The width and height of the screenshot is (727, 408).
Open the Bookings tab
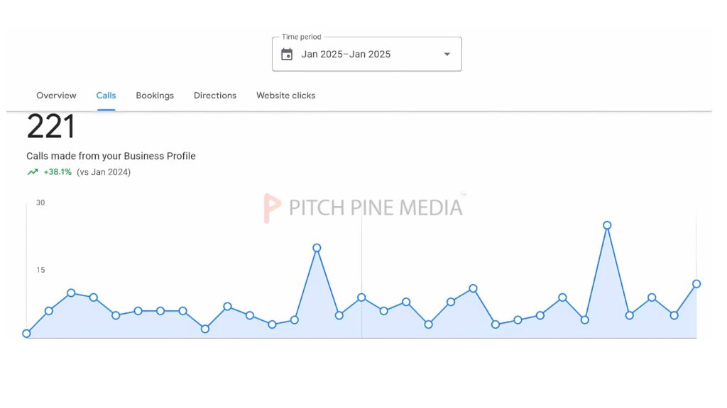(x=155, y=96)
